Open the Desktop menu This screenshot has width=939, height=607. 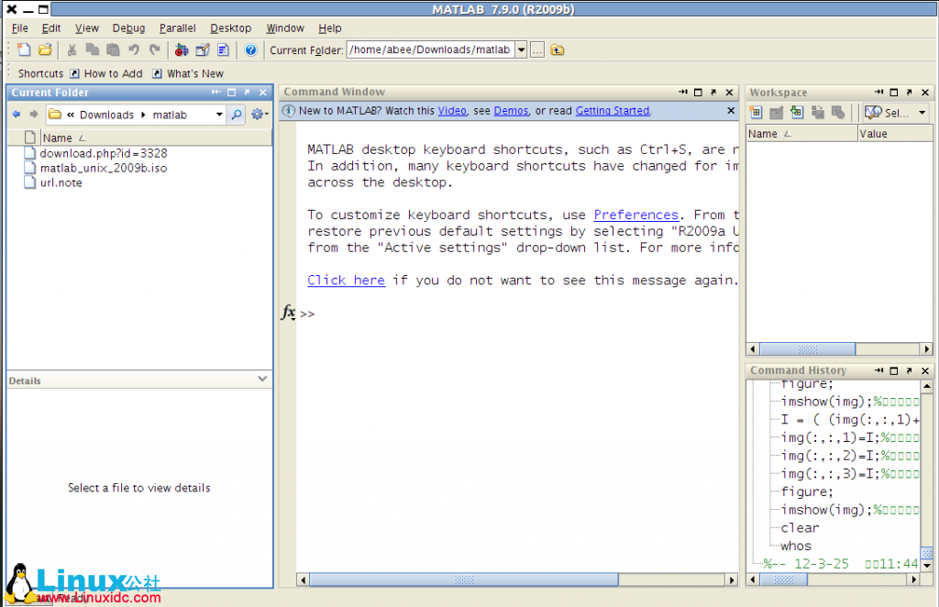[x=230, y=28]
